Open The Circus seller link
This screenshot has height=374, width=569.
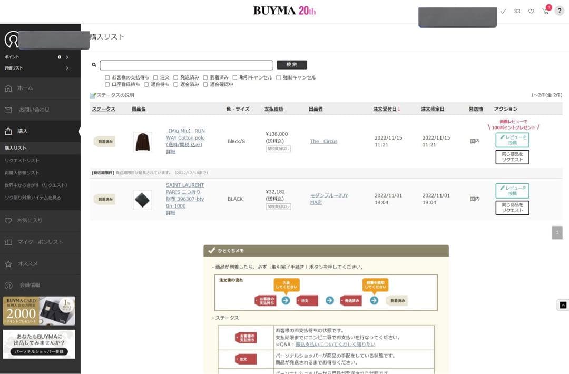[x=323, y=142]
